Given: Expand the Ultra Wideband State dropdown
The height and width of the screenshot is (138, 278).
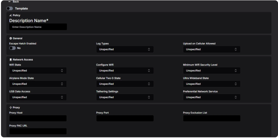Looking at the screenshot, I should 212,84.
